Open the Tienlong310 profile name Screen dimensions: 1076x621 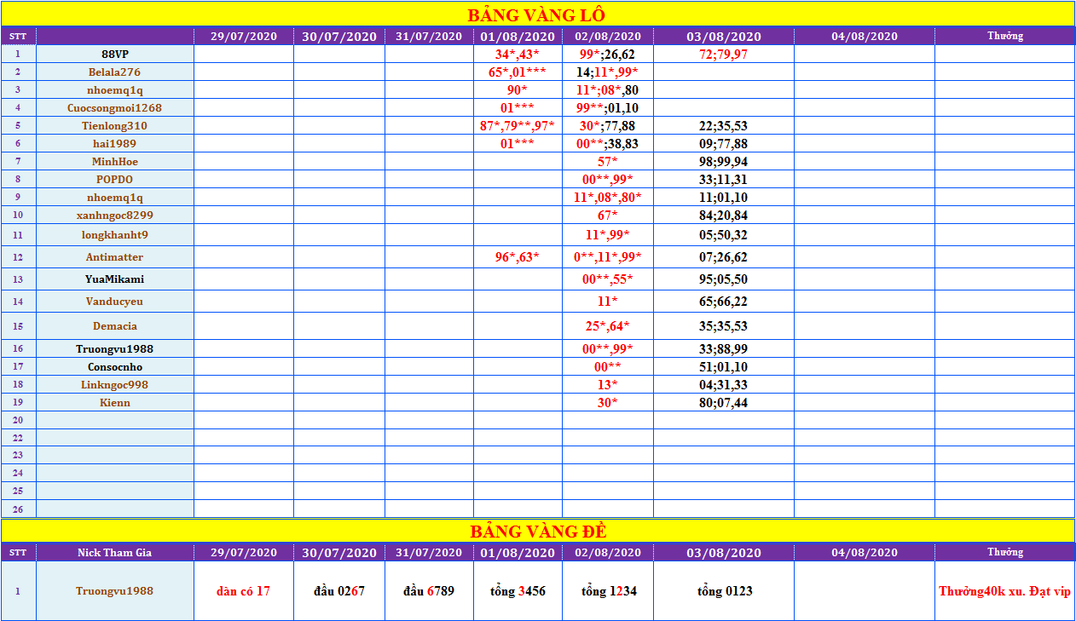(115, 125)
